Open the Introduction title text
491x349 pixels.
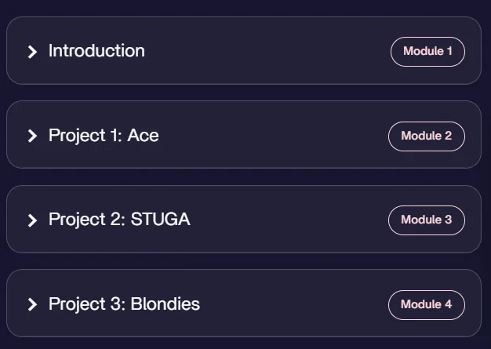click(96, 51)
